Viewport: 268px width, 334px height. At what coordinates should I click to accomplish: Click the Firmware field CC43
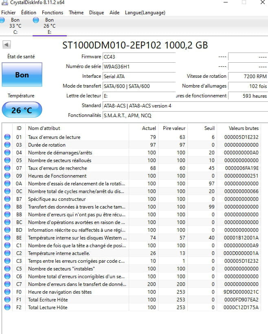point(139,57)
